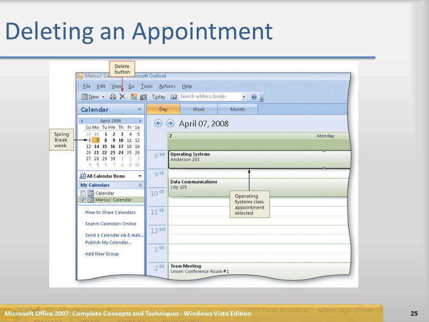
Task: Click the address book icon
Action: pyautogui.click(x=173, y=97)
